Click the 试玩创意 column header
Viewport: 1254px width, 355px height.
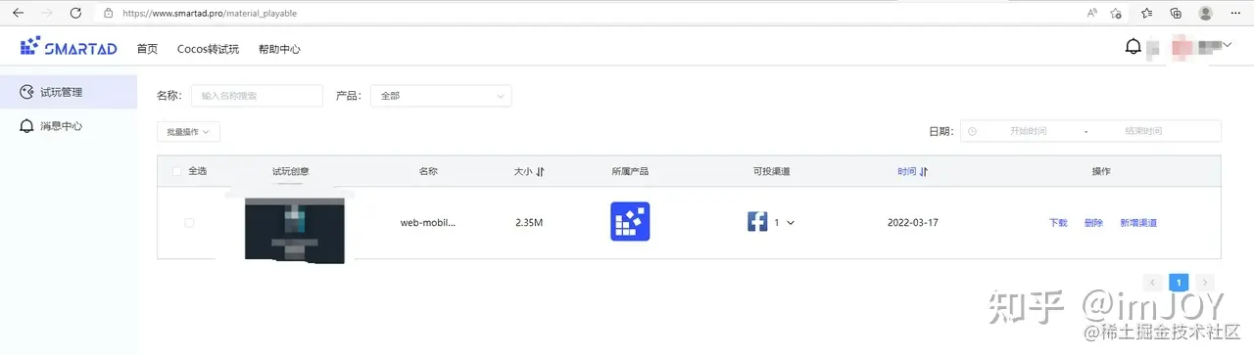[x=291, y=171]
